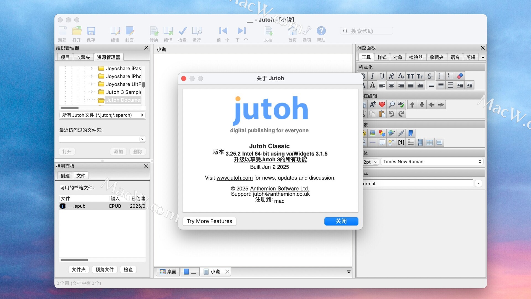Image resolution: width=531 pixels, height=299 pixels.
Task: Click the Help question mark toolbar icon
Action: click(x=321, y=31)
